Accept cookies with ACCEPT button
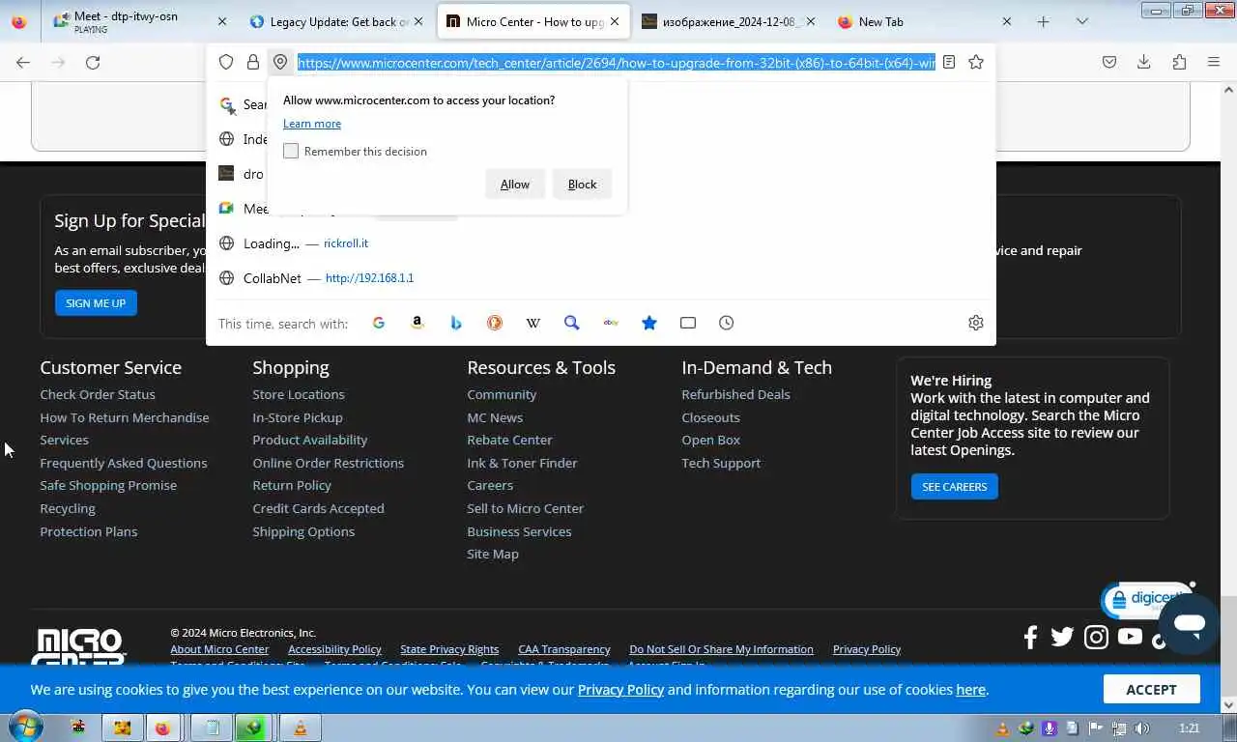 (x=1151, y=689)
